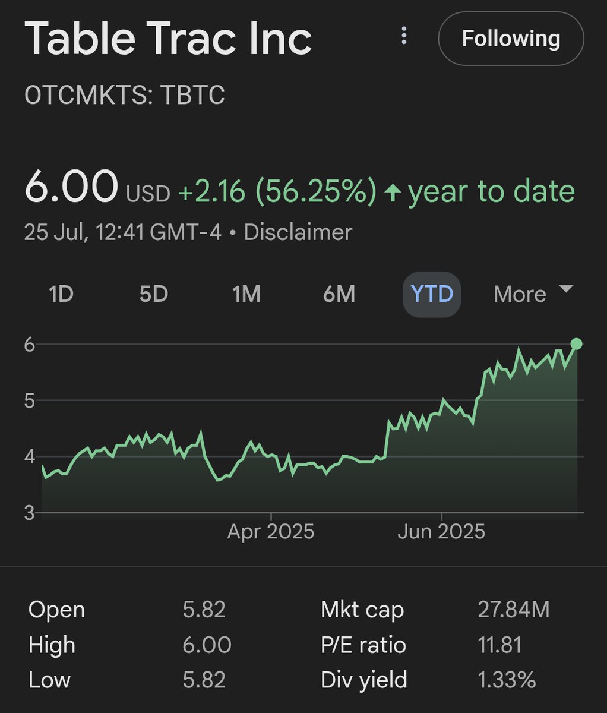This screenshot has width=607, height=713.
Task: Click the +2.16 (56.25%) change value
Action: tap(277, 191)
